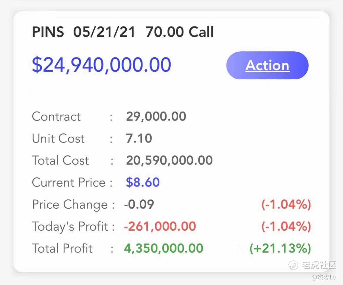
Task: Select the red -261,000.00 profit amount
Action: 160,226
